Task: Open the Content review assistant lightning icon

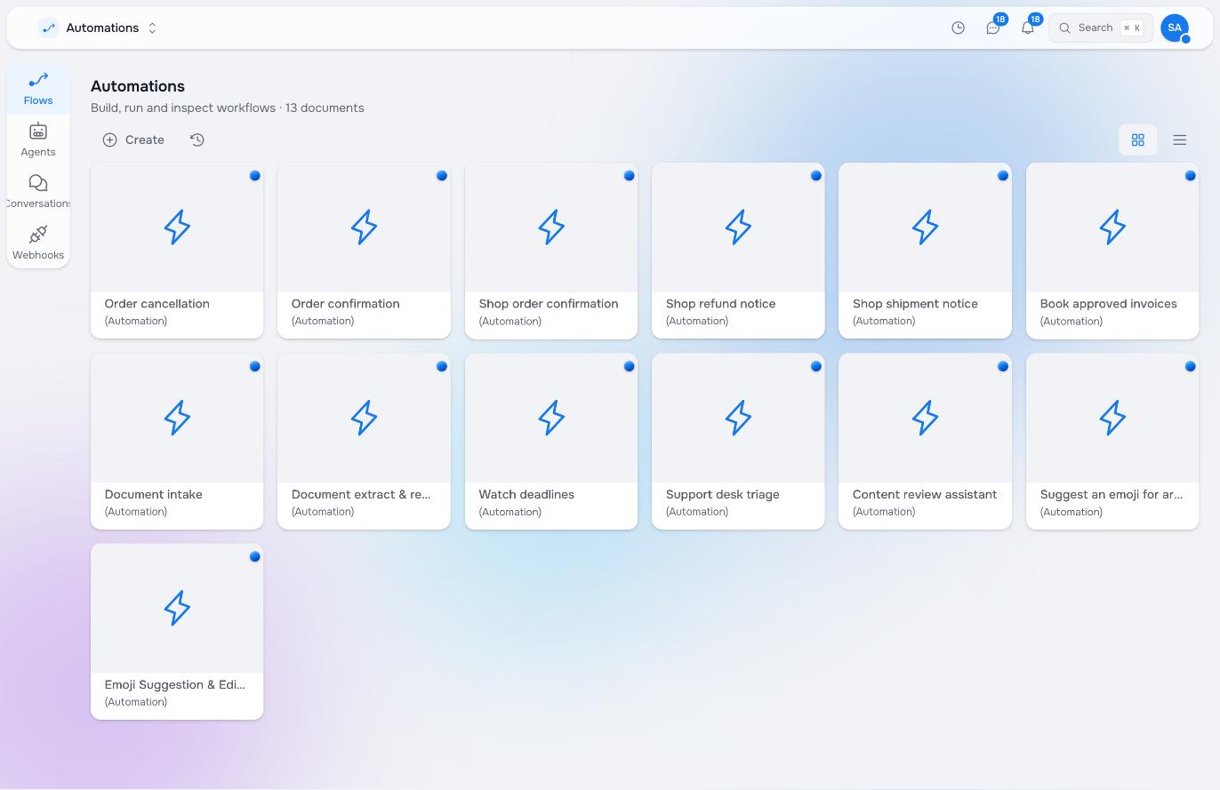Action: click(x=925, y=418)
